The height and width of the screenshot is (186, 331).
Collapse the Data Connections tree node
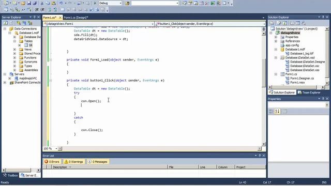click(5, 29)
